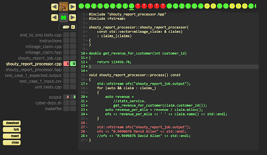Viewport: 267px width, 155px height.
Task: Select the first red traffic light
Action: pos(138,6)
